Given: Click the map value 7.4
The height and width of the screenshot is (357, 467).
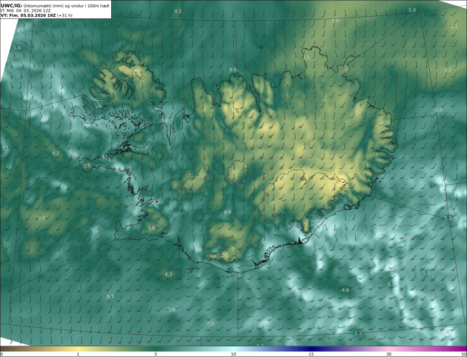Looking at the screenshot, I should pos(165,121).
